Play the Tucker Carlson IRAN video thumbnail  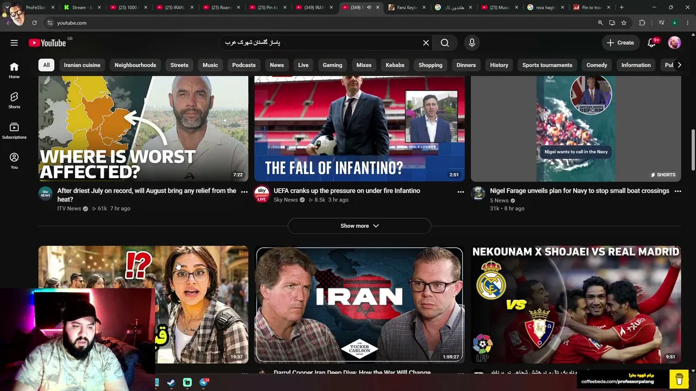[x=359, y=305]
